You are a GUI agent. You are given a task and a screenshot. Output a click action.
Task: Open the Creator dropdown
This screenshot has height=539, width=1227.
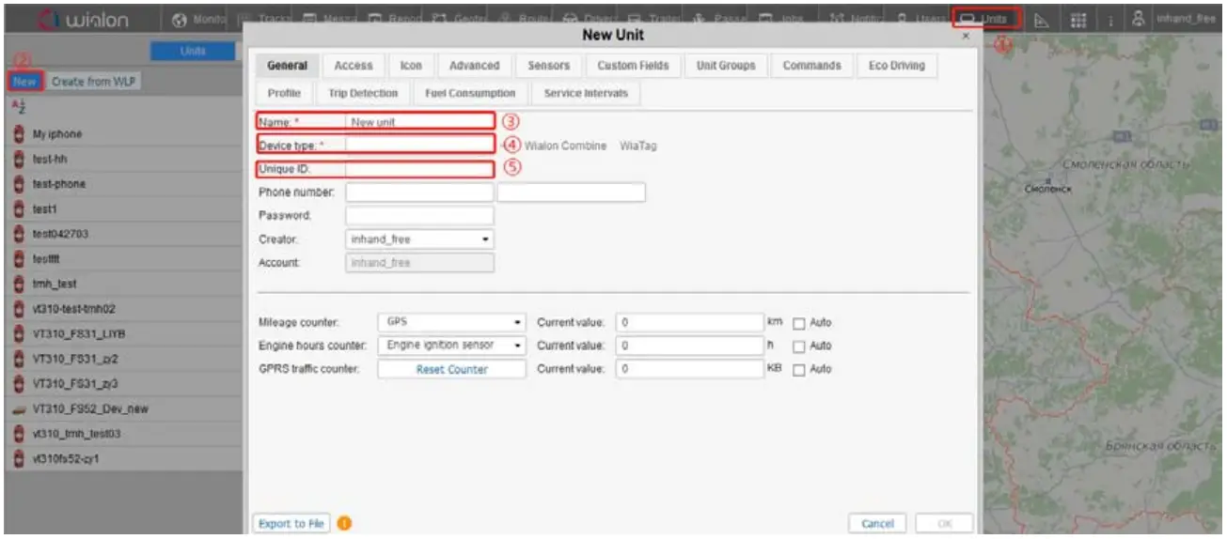tap(419, 239)
